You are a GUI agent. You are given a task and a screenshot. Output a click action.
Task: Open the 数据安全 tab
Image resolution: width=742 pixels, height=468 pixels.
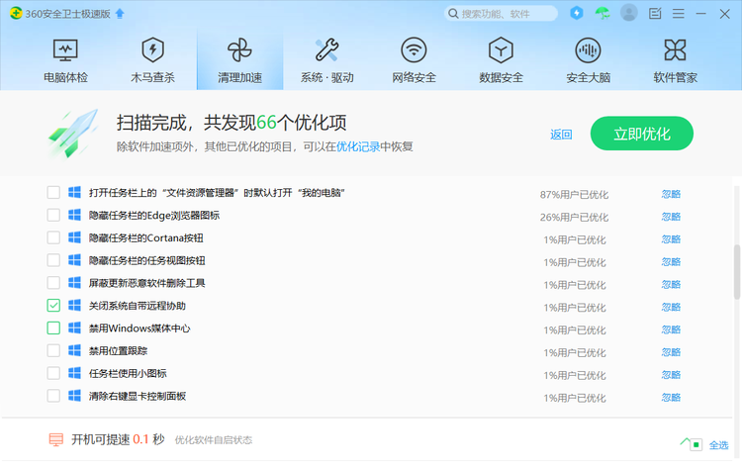click(x=502, y=60)
